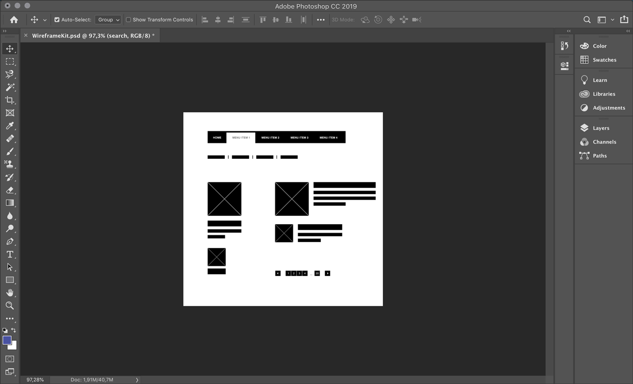This screenshot has width=633, height=384.
Task: Select the Lasso tool
Action: 9,74
